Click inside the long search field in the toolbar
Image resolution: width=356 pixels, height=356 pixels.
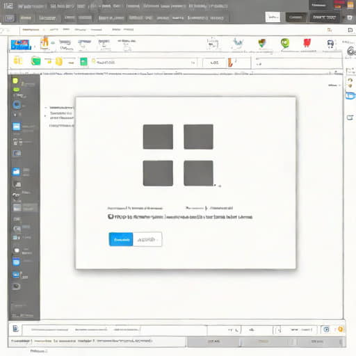(x=144, y=63)
